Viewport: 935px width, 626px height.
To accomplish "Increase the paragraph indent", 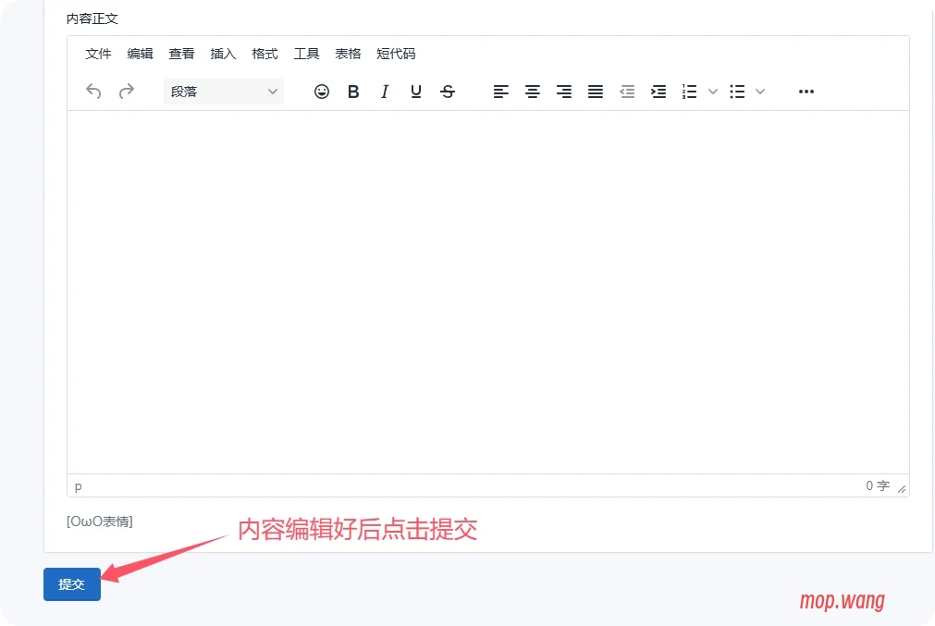I will [658, 92].
